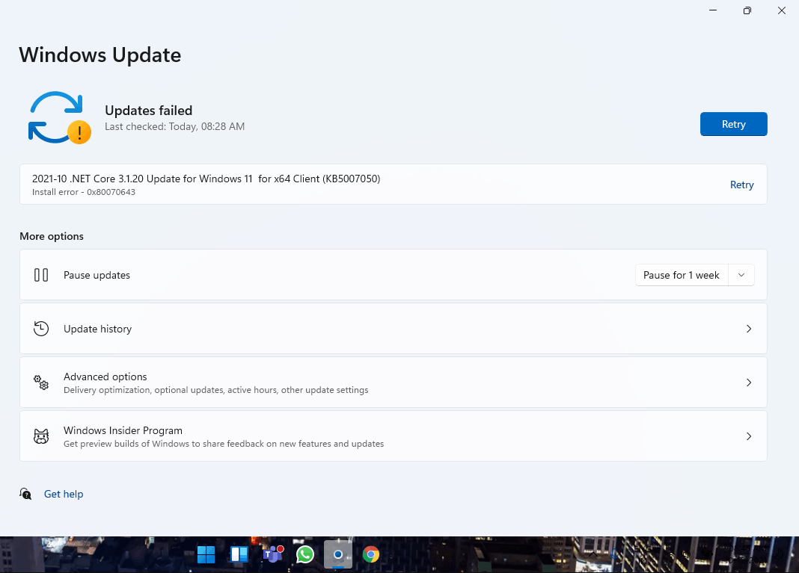Minimize the Settings window
The image size is (799, 573).
(713, 10)
